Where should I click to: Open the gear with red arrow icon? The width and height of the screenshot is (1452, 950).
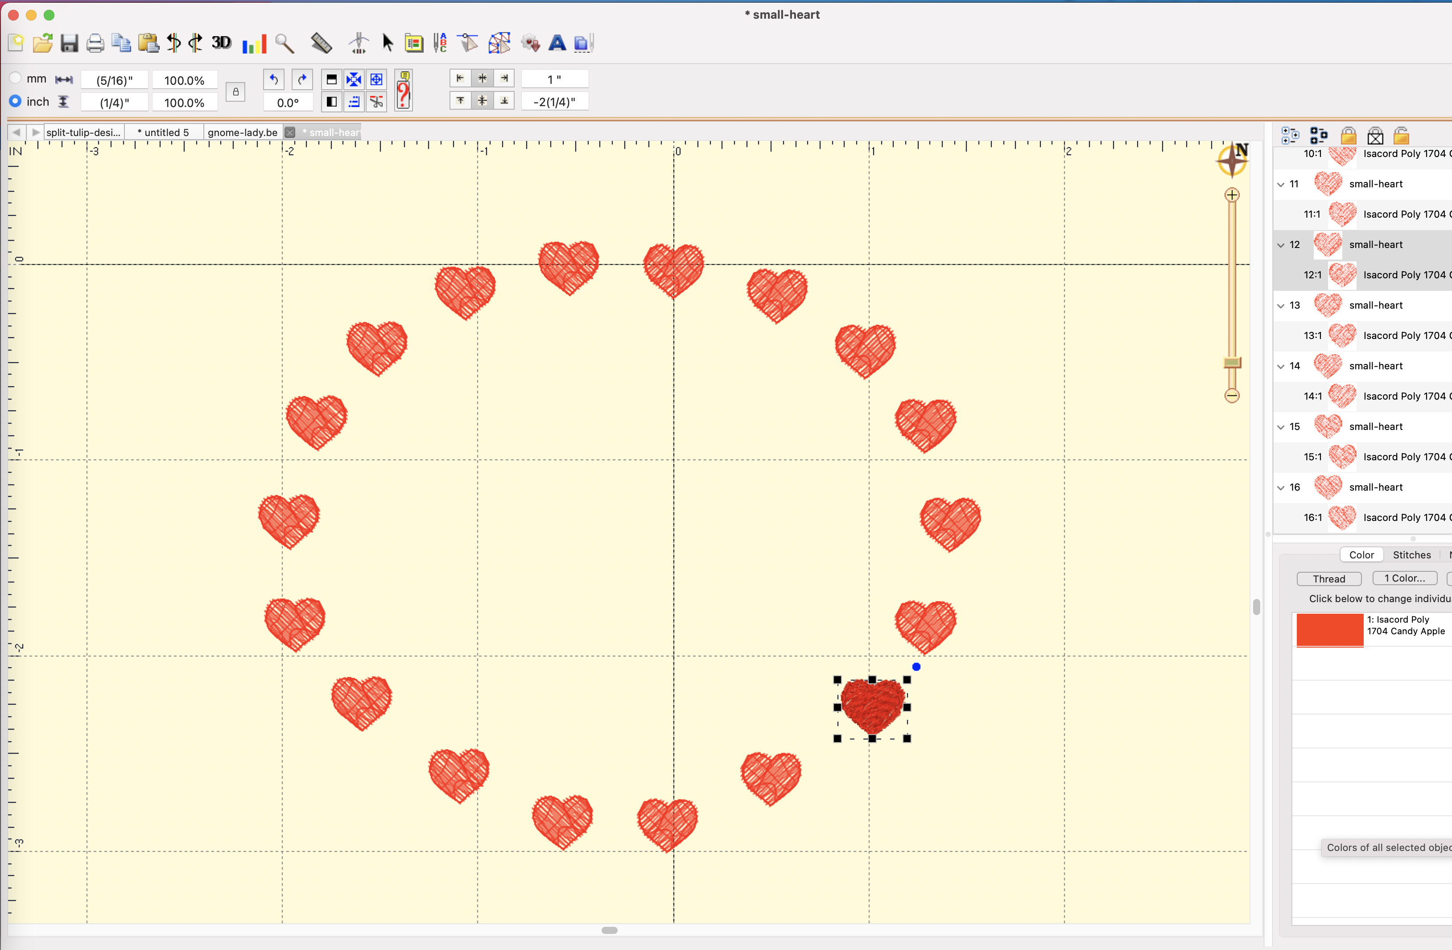530,43
